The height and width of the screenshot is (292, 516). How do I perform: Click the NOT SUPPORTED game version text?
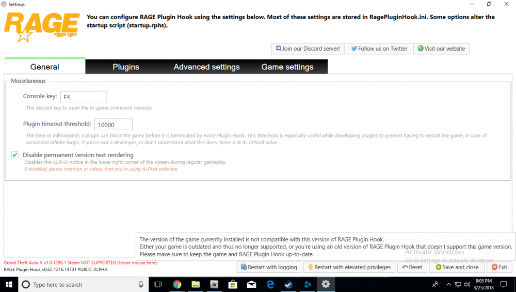click(80, 263)
